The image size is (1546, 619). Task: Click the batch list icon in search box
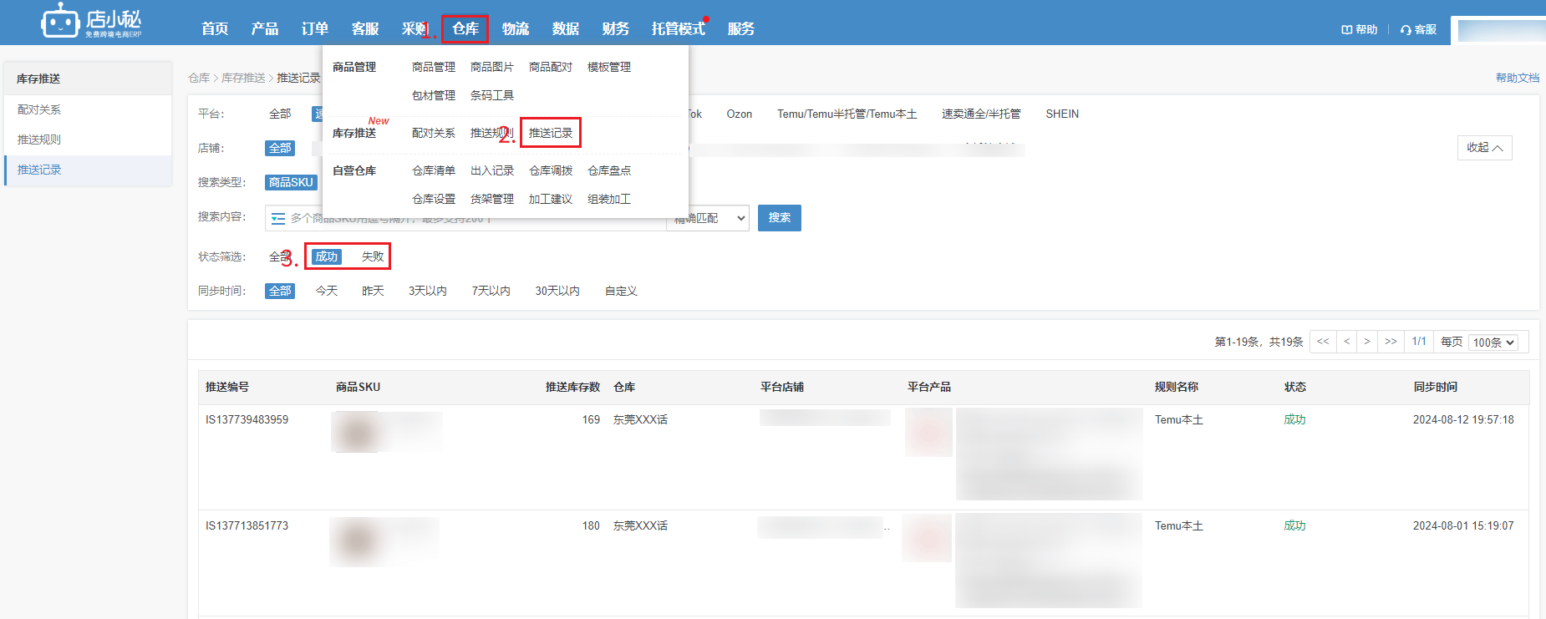coord(278,218)
